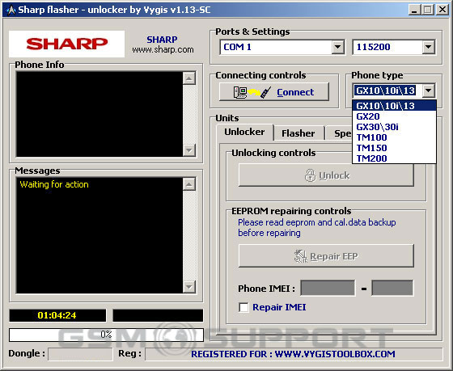The image size is (453, 371).
Task: Click the REGISTERED FOR : WWW.VYGISTOOLBOX.COM text
Action: (293, 354)
